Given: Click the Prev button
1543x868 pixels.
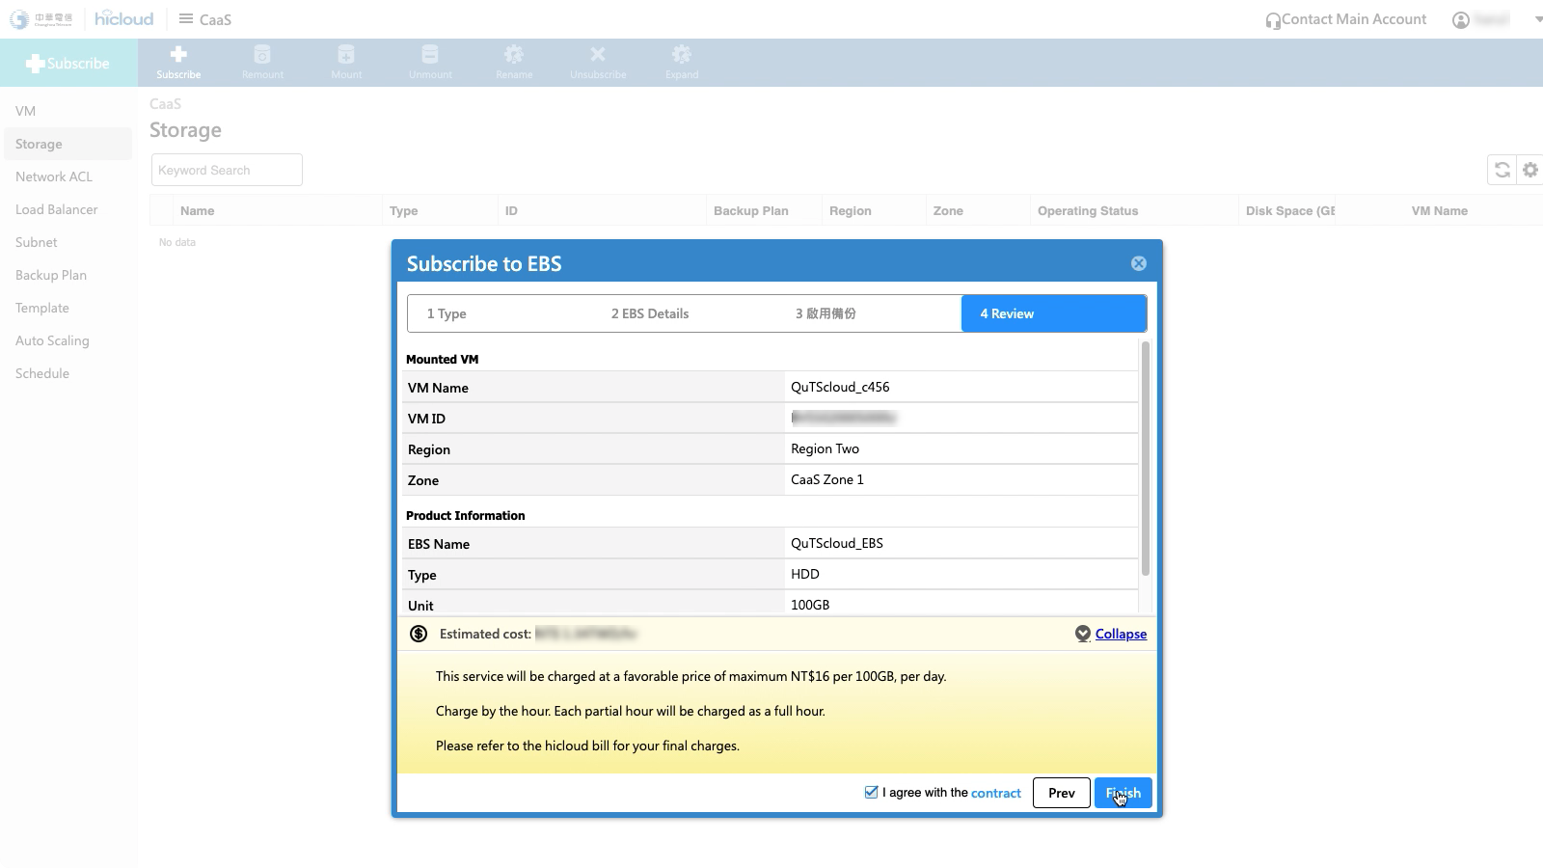Looking at the screenshot, I should tap(1061, 793).
